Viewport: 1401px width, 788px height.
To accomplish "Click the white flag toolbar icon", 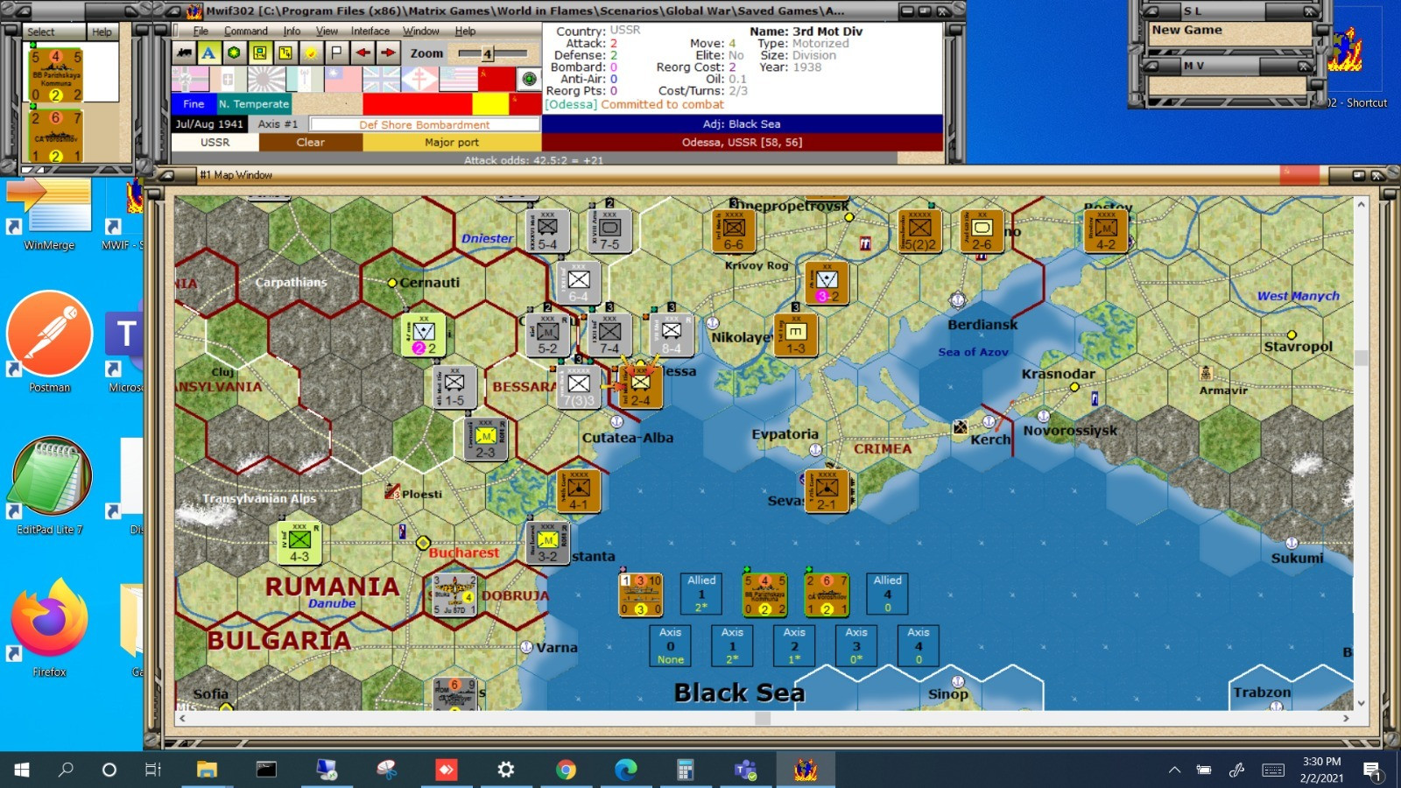I will (336, 53).
